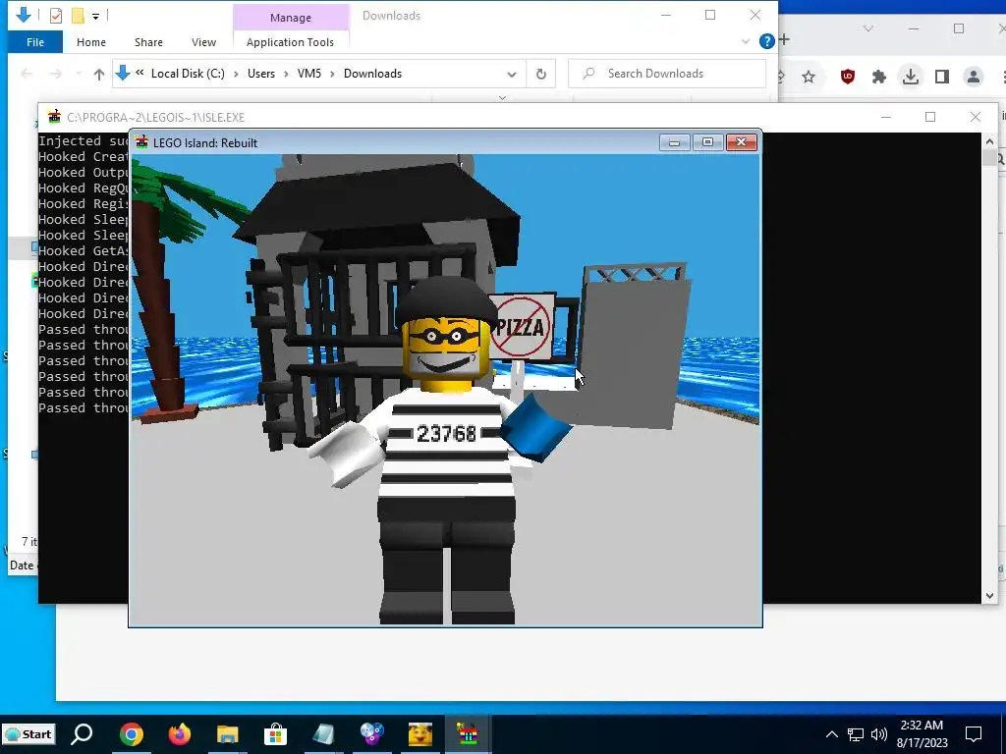1006x754 pixels.
Task: Click the Brickster character in the game
Action: [x=446, y=449]
